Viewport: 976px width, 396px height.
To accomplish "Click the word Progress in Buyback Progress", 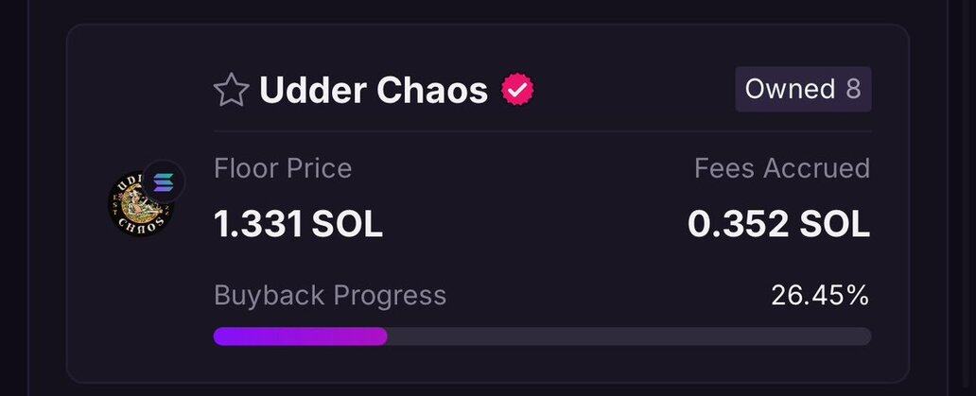I will pos(388,295).
